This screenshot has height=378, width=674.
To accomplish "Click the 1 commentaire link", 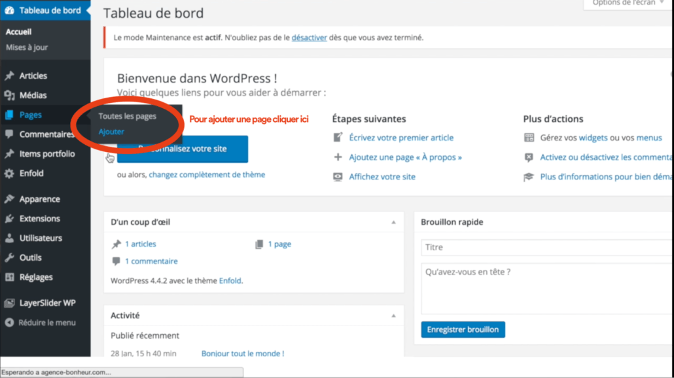I will coord(151,261).
